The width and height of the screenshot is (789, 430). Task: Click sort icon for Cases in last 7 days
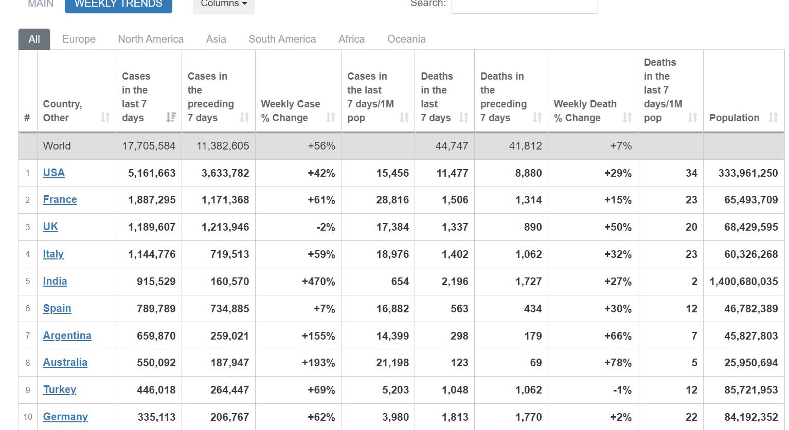click(171, 118)
